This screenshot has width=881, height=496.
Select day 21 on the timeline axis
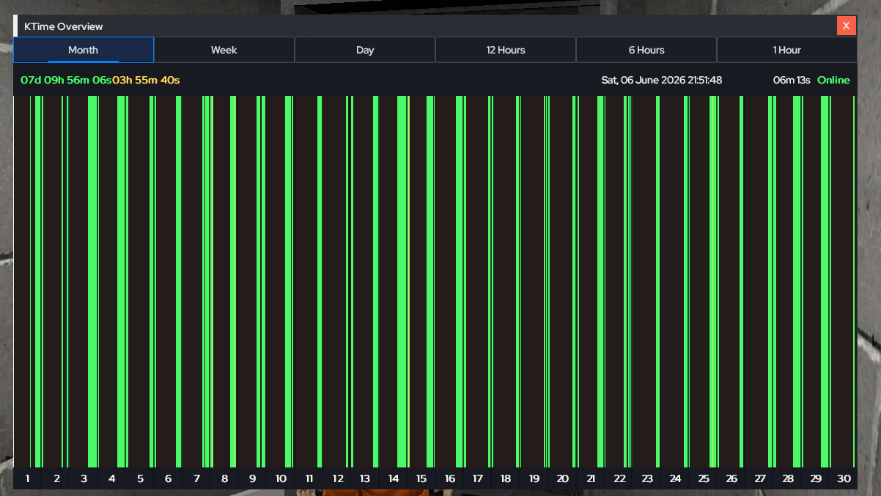pyautogui.click(x=591, y=478)
